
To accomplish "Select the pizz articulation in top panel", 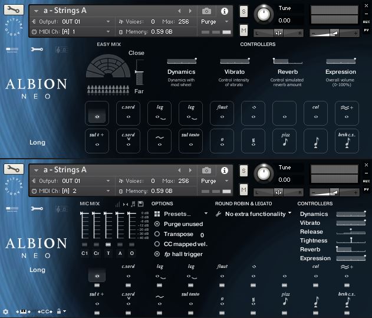I will [285, 141].
